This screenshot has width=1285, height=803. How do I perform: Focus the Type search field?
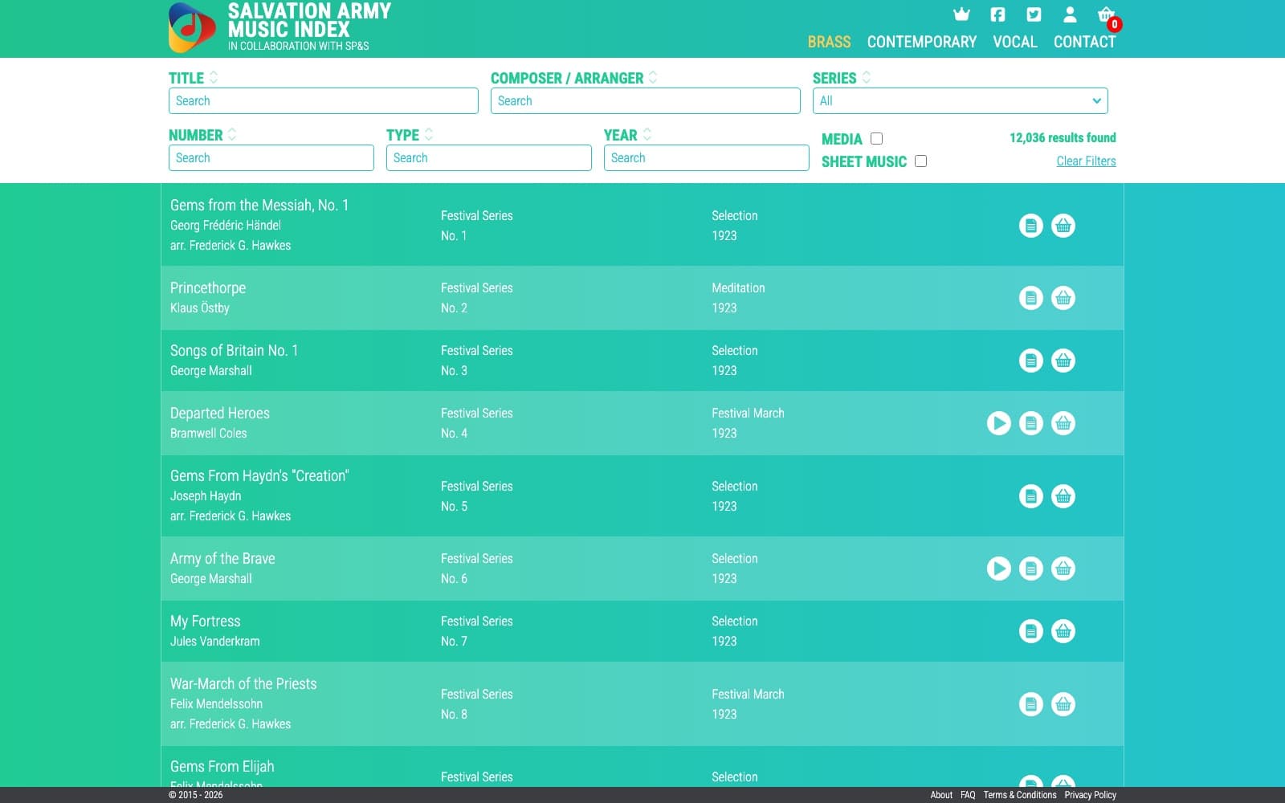[488, 157]
